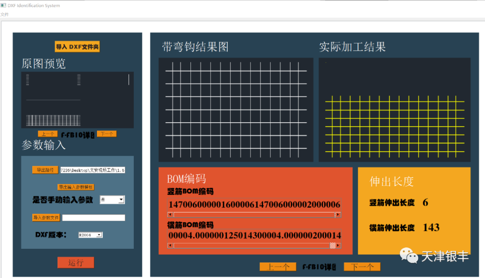
Task: Click the 竖筋BOM horizontal scrollbar track
Action: coord(254,215)
